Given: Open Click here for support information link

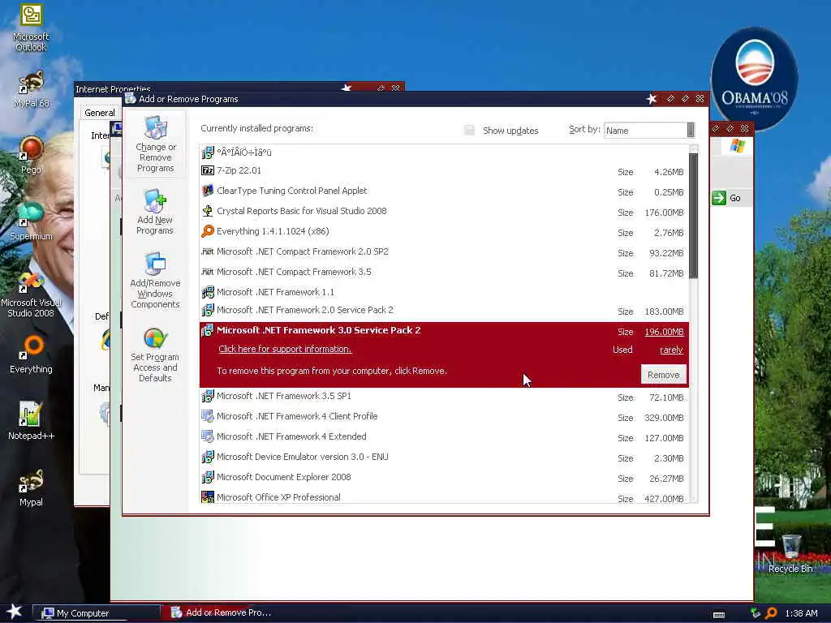Looking at the screenshot, I should pos(285,349).
